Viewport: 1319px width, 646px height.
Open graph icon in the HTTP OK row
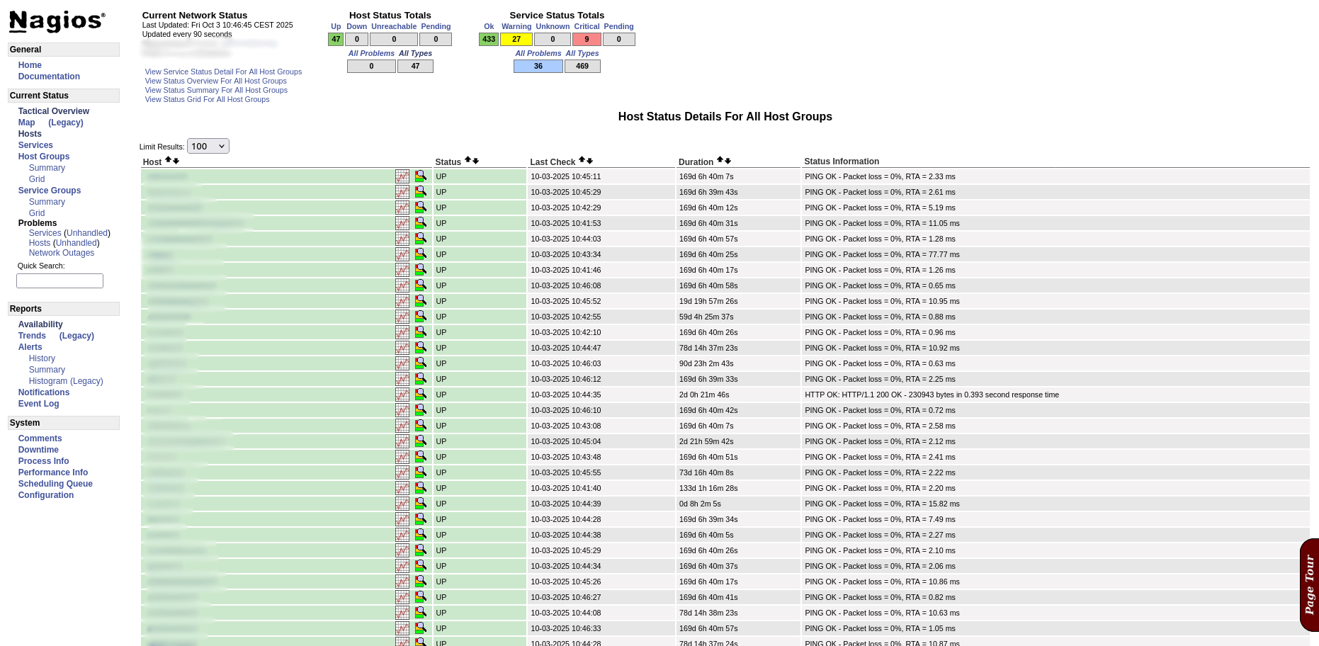pyautogui.click(x=402, y=395)
